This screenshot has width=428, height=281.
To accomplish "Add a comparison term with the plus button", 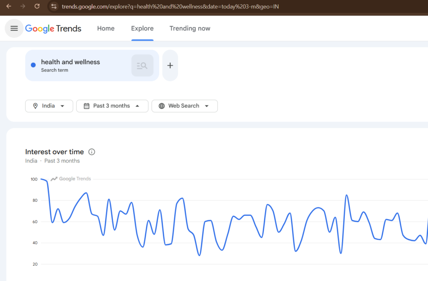I will point(170,65).
